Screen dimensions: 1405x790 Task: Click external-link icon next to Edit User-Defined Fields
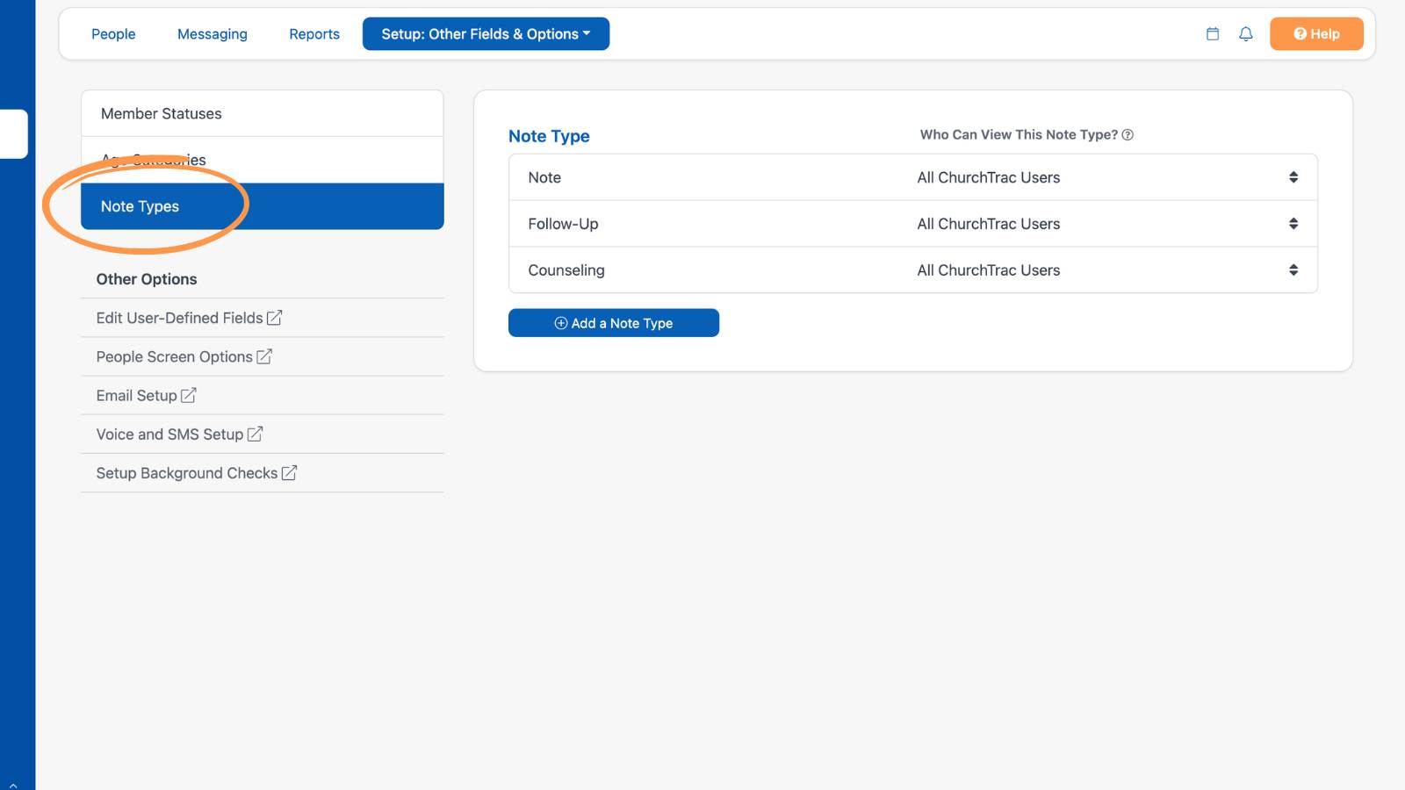[x=274, y=318]
